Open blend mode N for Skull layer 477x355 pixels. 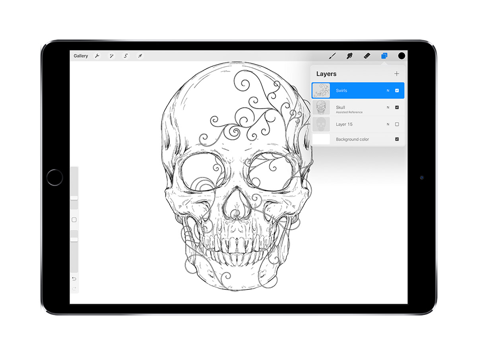(388, 107)
